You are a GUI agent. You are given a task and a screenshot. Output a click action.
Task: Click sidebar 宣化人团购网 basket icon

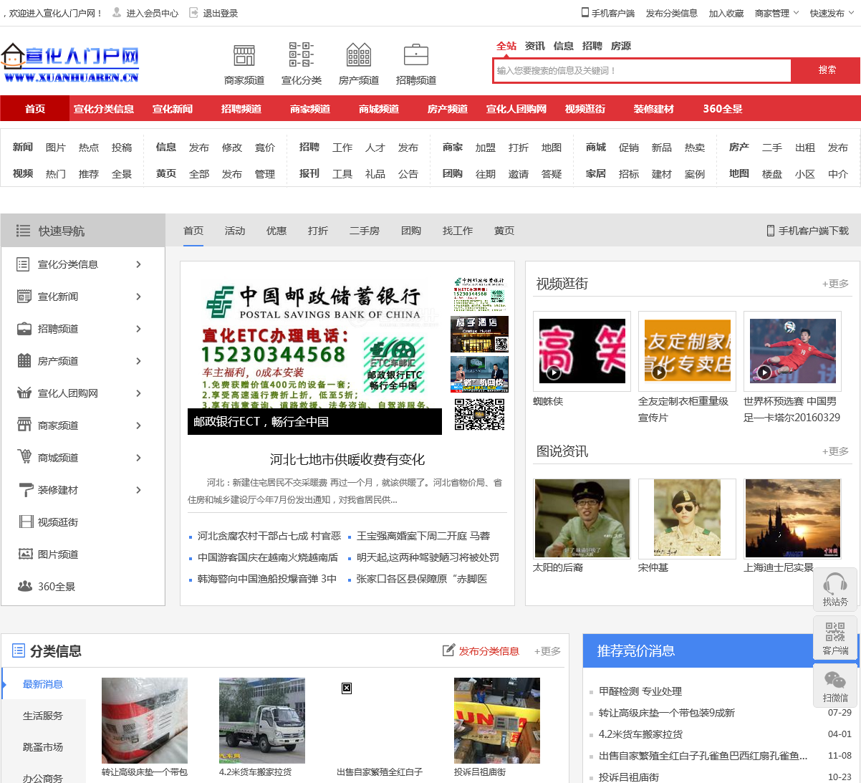(24, 393)
